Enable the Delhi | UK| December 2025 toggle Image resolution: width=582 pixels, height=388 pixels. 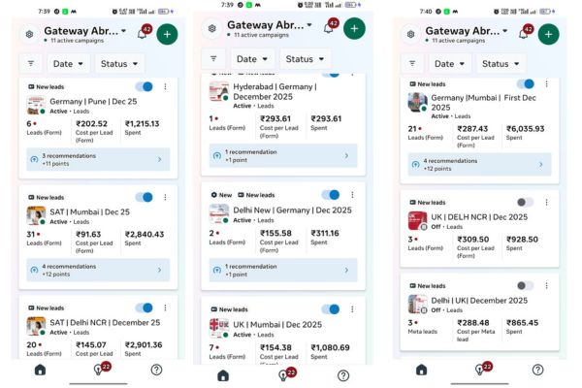coord(525,285)
